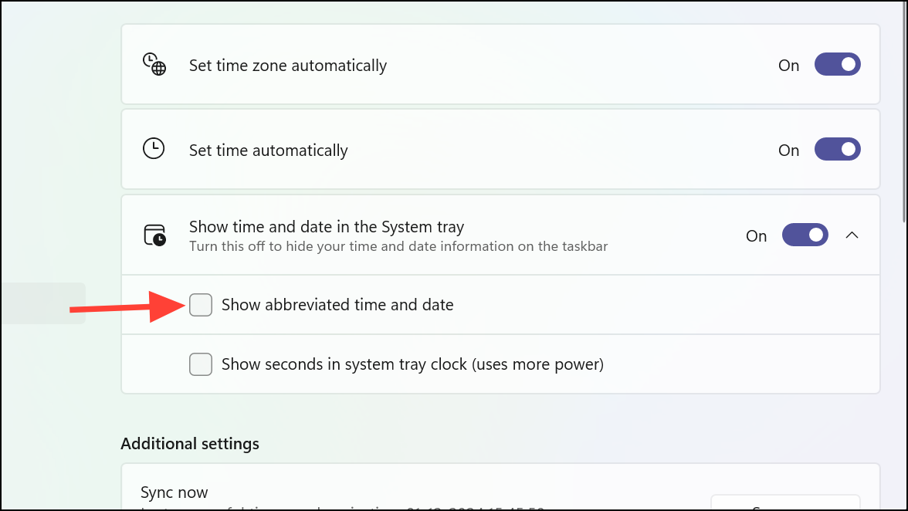Click the time zone globe icon

(154, 65)
